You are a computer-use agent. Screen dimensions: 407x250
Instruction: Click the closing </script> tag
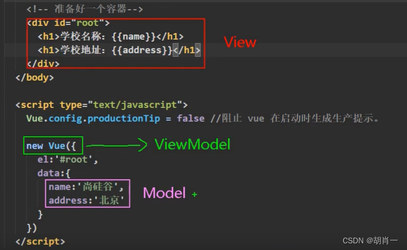(x=40, y=242)
